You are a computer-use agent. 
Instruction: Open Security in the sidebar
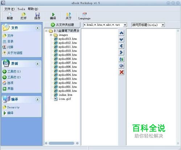(11, 107)
